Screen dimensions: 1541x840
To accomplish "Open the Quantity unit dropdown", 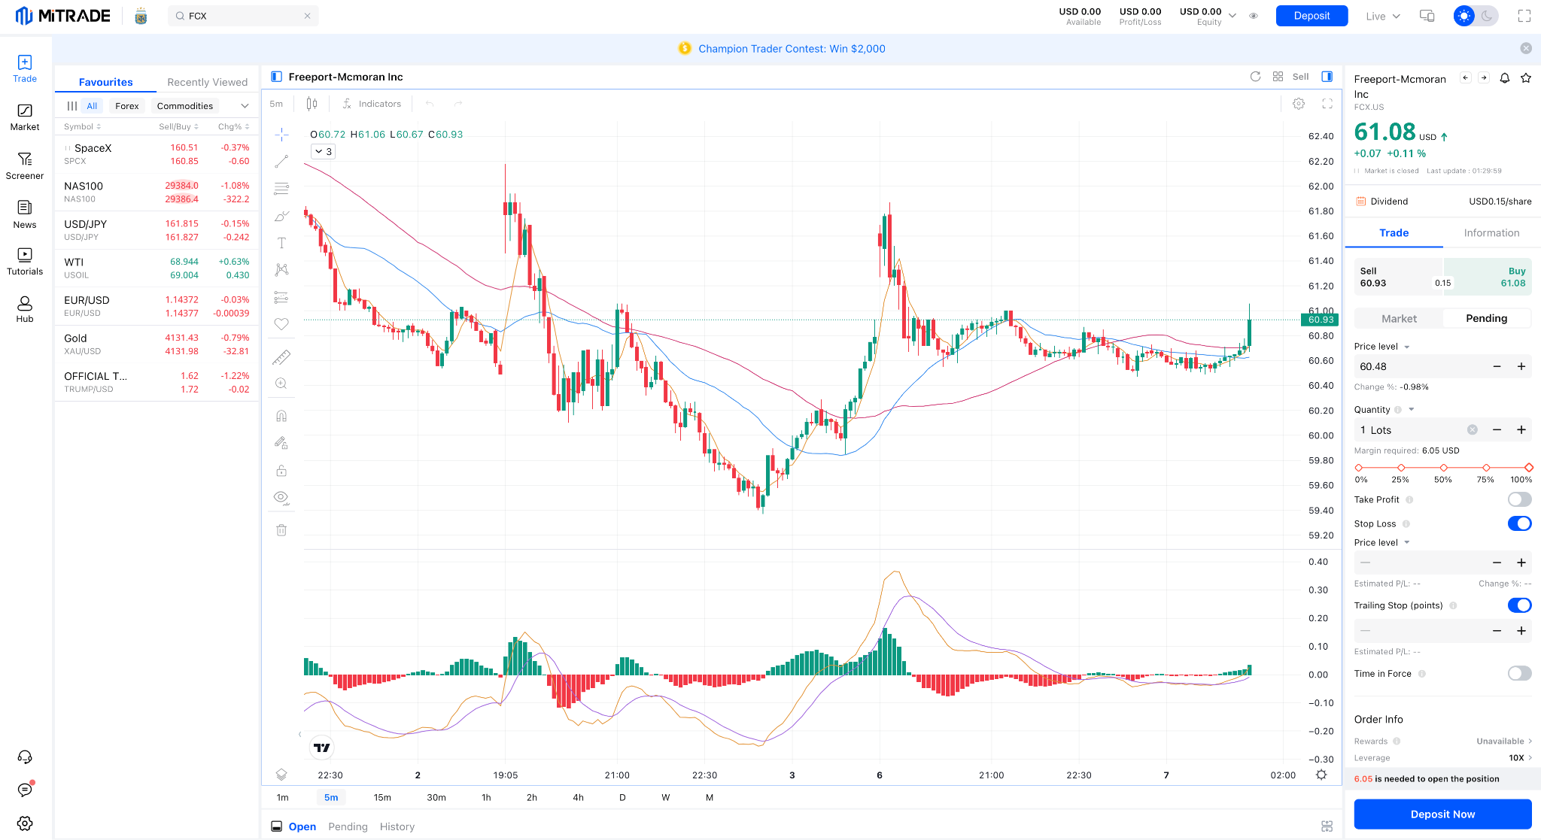I will [1412, 410].
